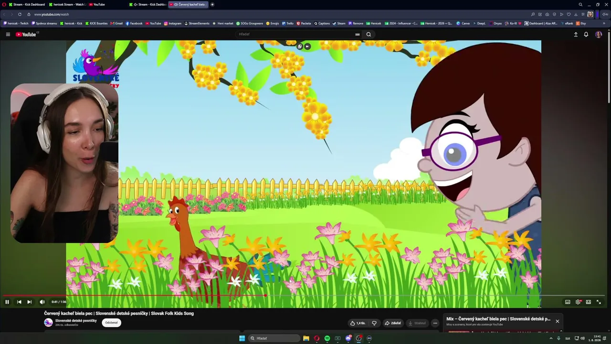Click the Odoberať subscribe button

point(111,322)
